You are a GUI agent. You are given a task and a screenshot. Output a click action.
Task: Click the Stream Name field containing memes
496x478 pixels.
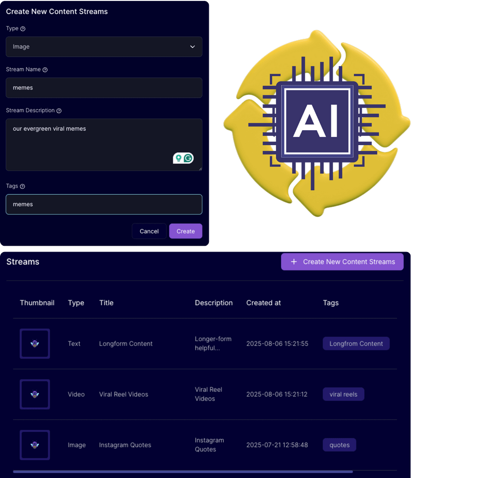tap(104, 88)
